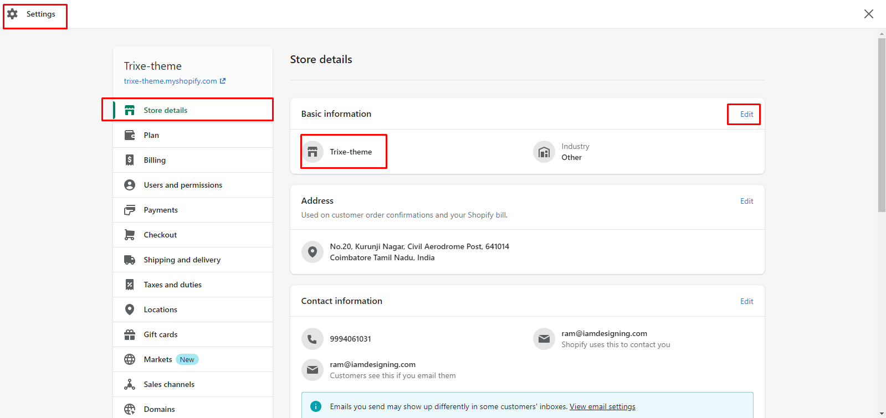Viewport: 886px width, 418px height.
Task: Go to Locations settings
Action: [193, 309]
